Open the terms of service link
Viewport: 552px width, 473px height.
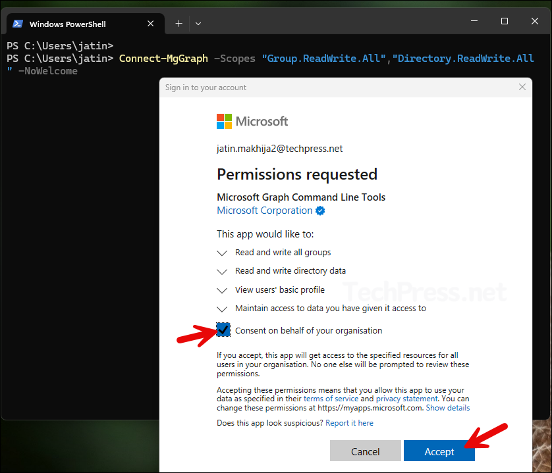click(331, 399)
